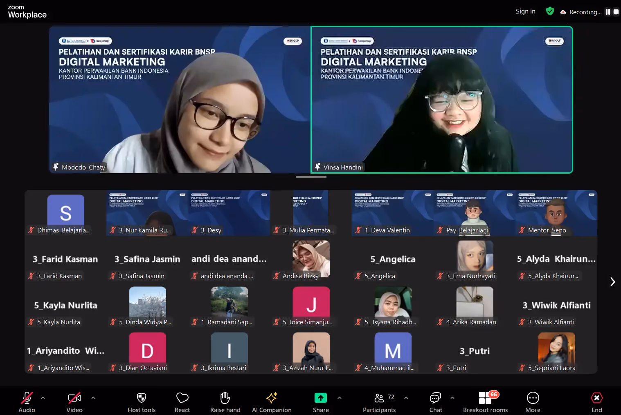Image resolution: width=621 pixels, height=415 pixels.
Task: Pause the recording
Action: tap(608, 12)
